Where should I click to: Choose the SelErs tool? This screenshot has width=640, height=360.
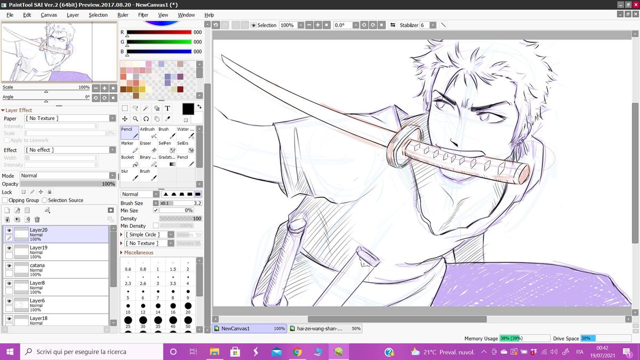tap(185, 147)
